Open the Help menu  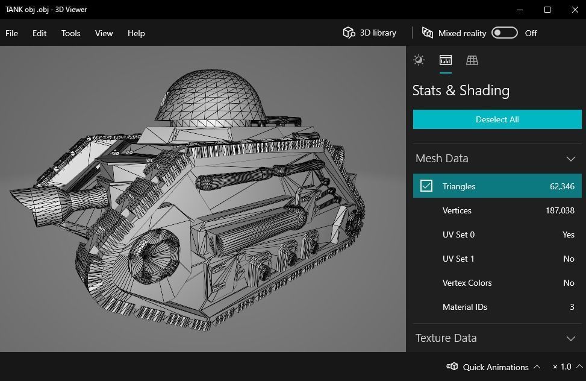136,33
